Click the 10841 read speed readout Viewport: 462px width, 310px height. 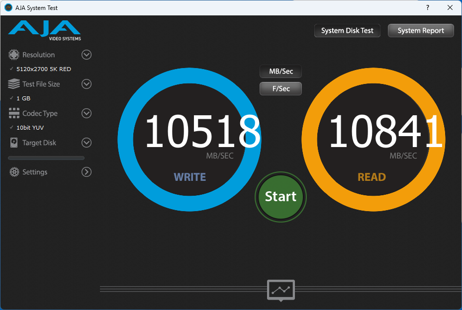click(x=386, y=131)
